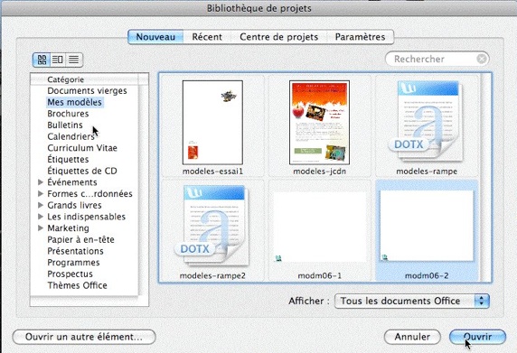Open the Centre de projets tab
The image size is (517, 353).
(x=279, y=37)
